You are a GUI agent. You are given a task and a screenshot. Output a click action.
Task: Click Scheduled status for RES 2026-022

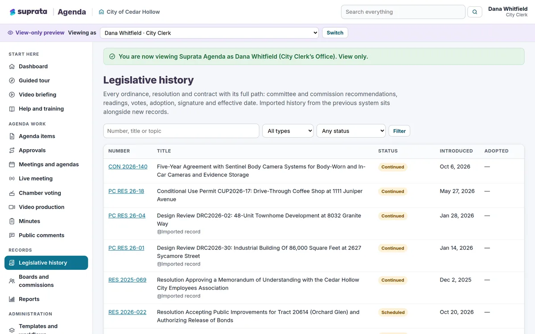point(393,313)
